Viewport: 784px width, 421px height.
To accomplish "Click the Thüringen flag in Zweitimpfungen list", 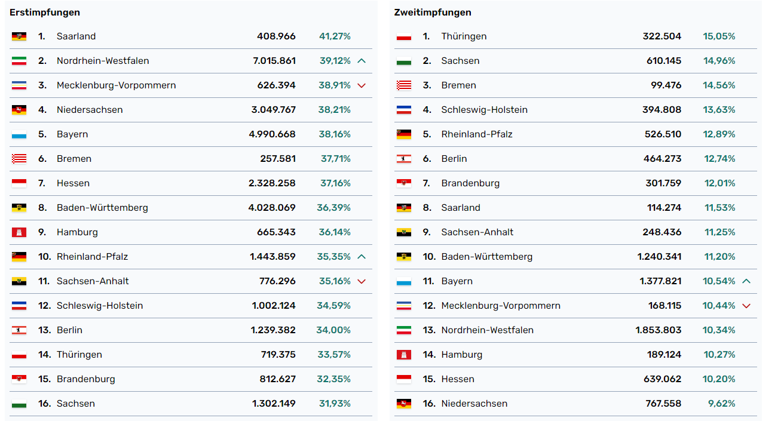I will coord(403,36).
